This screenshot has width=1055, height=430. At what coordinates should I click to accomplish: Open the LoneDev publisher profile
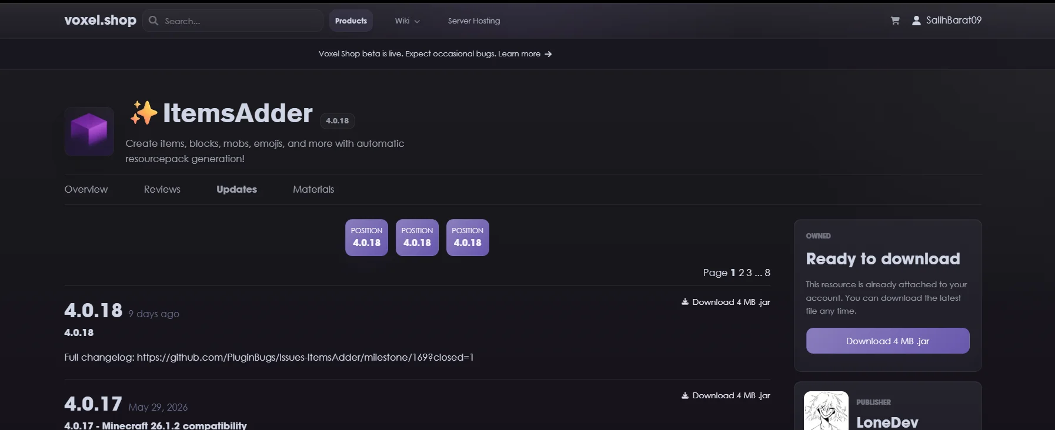(887, 422)
